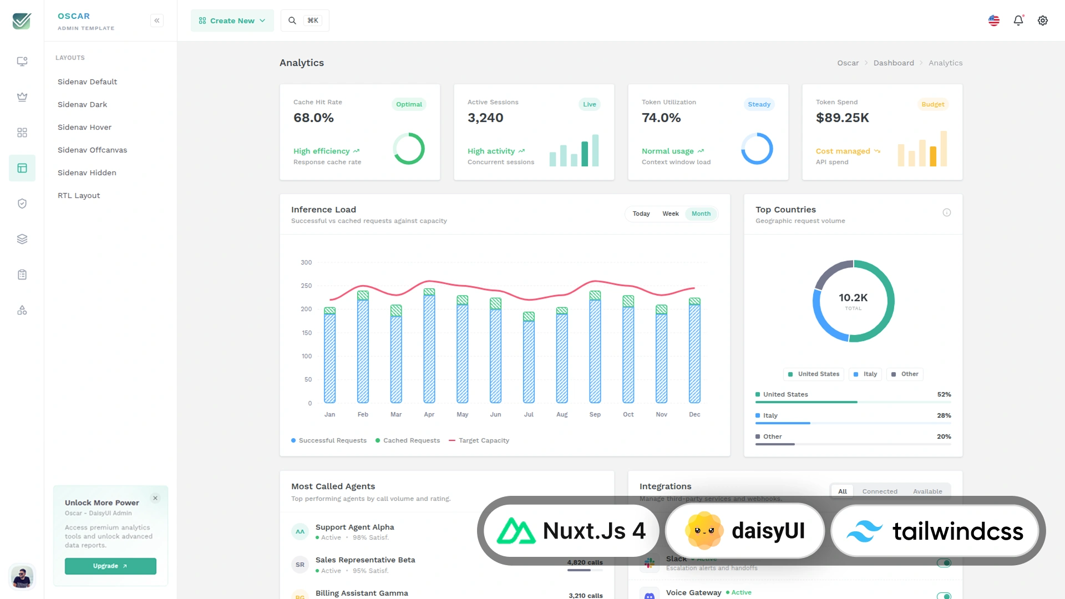Open the crown icon in sidebar rail
The width and height of the screenshot is (1065, 599).
(x=22, y=97)
